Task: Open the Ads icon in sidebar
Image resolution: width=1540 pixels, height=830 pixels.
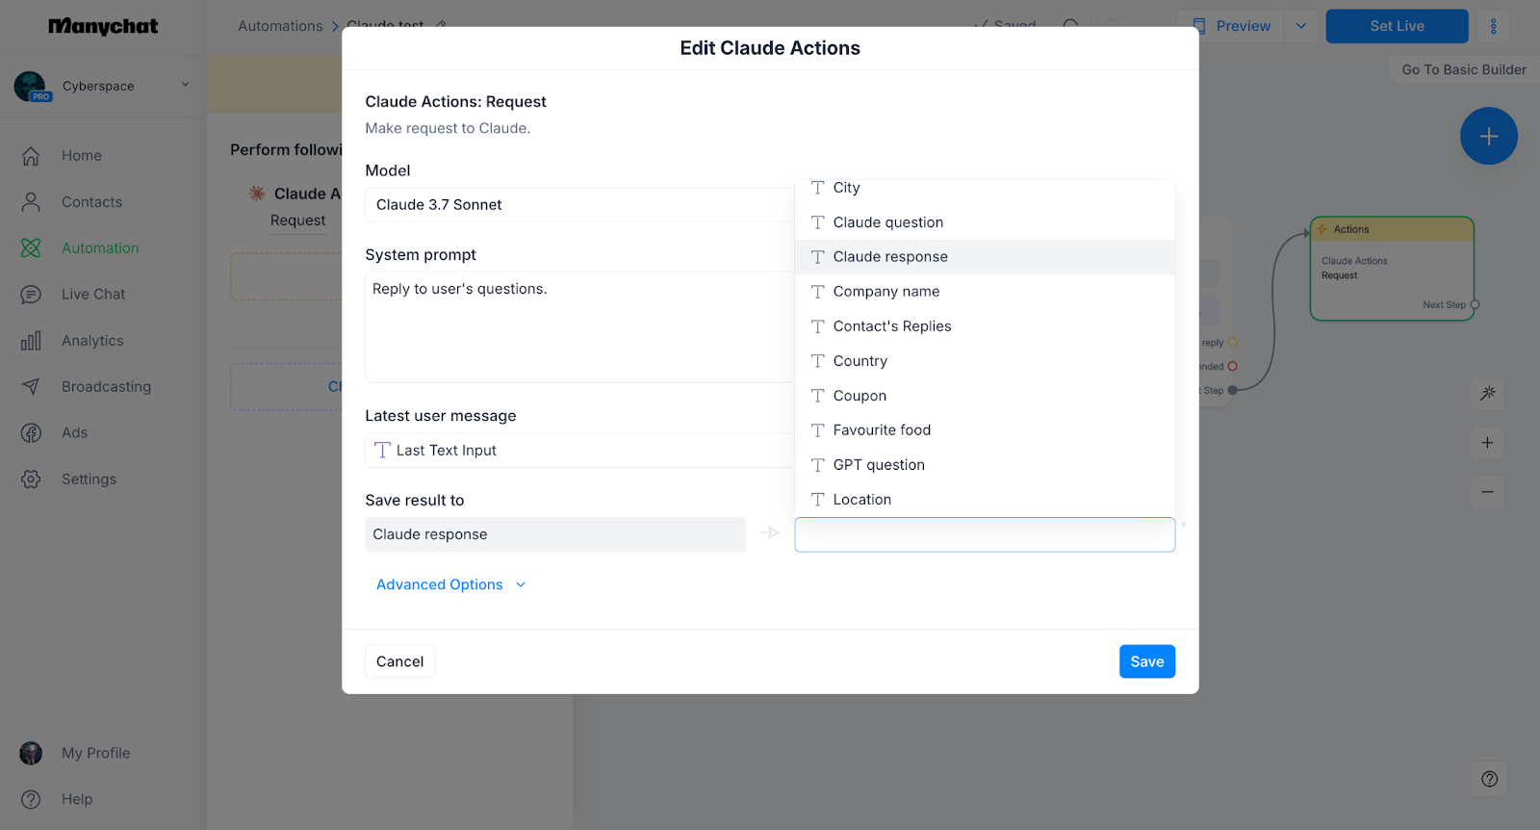Action: [31, 433]
